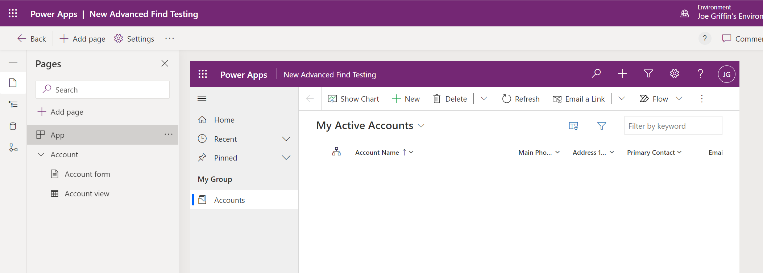The height and width of the screenshot is (273, 763).
Task: Open the Data icon in left rail
Action: click(x=13, y=126)
